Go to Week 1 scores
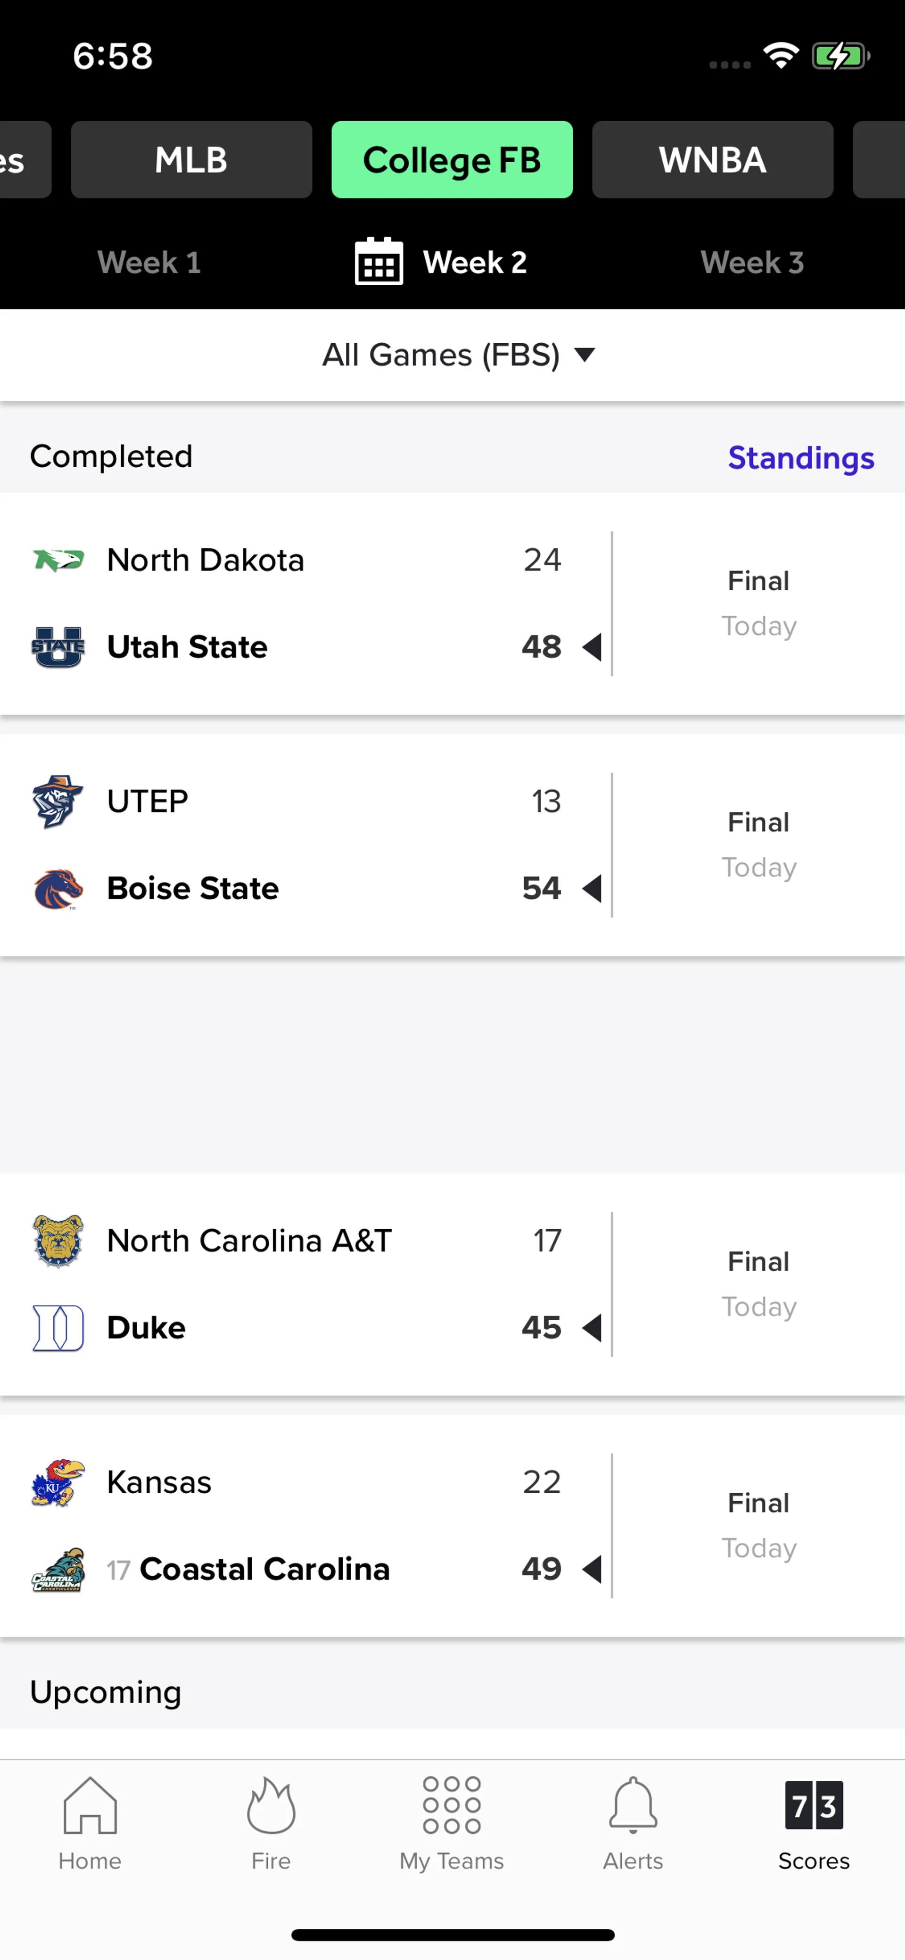The width and height of the screenshot is (905, 1960). [149, 263]
